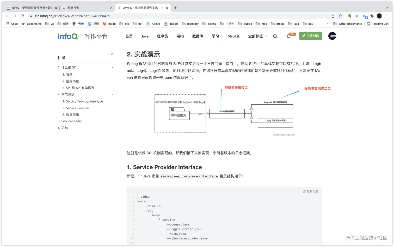Viewport: 394px width, 247px height.
Task: Click the 立即创作 green button
Action: (311, 36)
